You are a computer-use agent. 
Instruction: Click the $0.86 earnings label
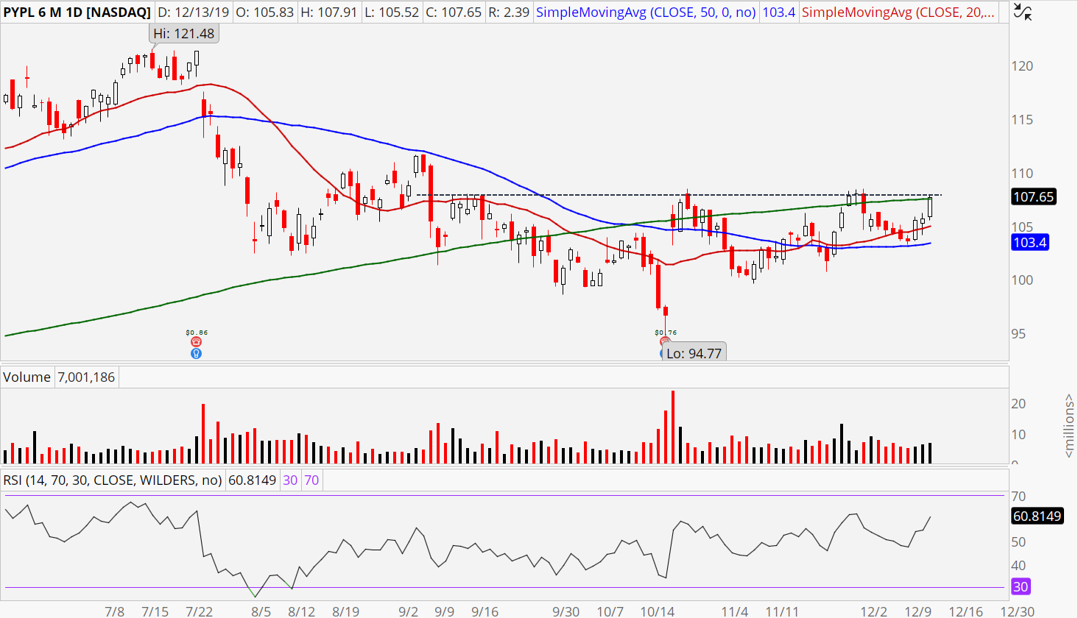(x=197, y=333)
